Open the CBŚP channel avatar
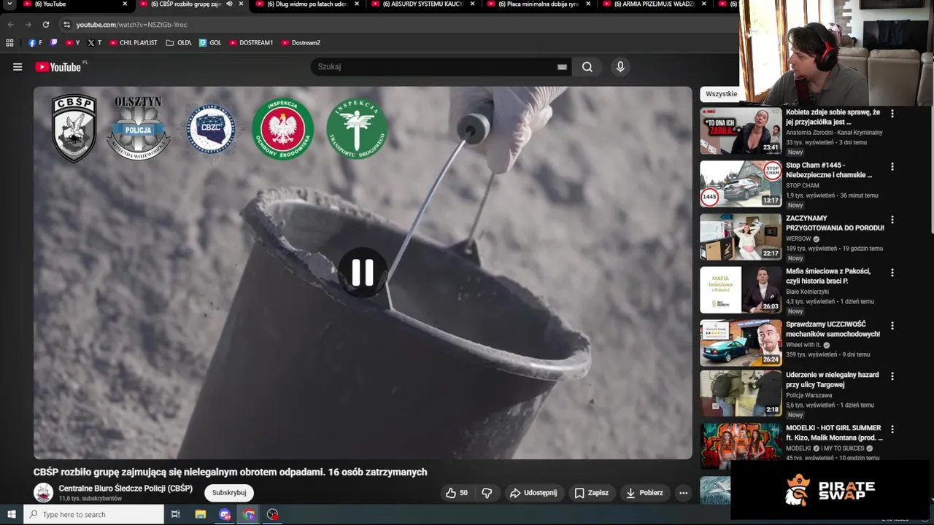The width and height of the screenshot is (934, 525). [x=44, y=493]
